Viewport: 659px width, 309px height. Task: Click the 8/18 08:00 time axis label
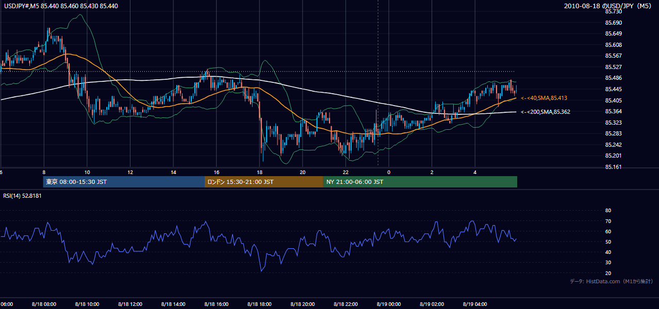pyautogui.click(x=43, y=304)
